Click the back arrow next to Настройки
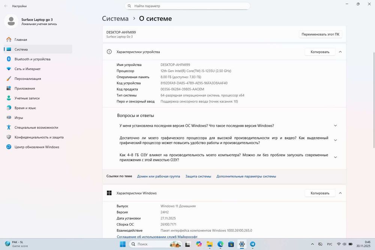The width and height of the screenshot is (375, 250). [x=6, y=6]
